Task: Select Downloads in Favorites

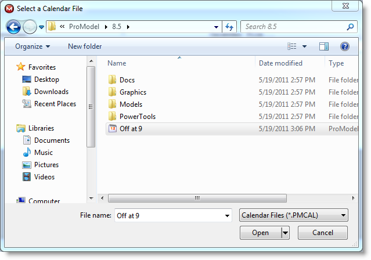Action: coord(51,92)
